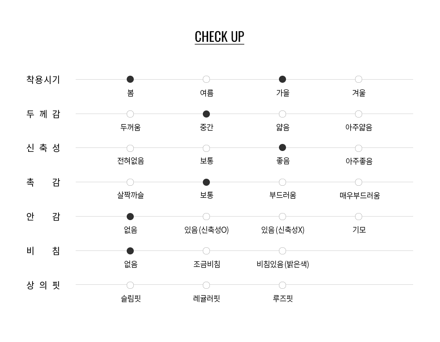The width and height of the screenshot is (440, 342).
Task: Click the CHECK UP heading
Action: click(220, 37)
